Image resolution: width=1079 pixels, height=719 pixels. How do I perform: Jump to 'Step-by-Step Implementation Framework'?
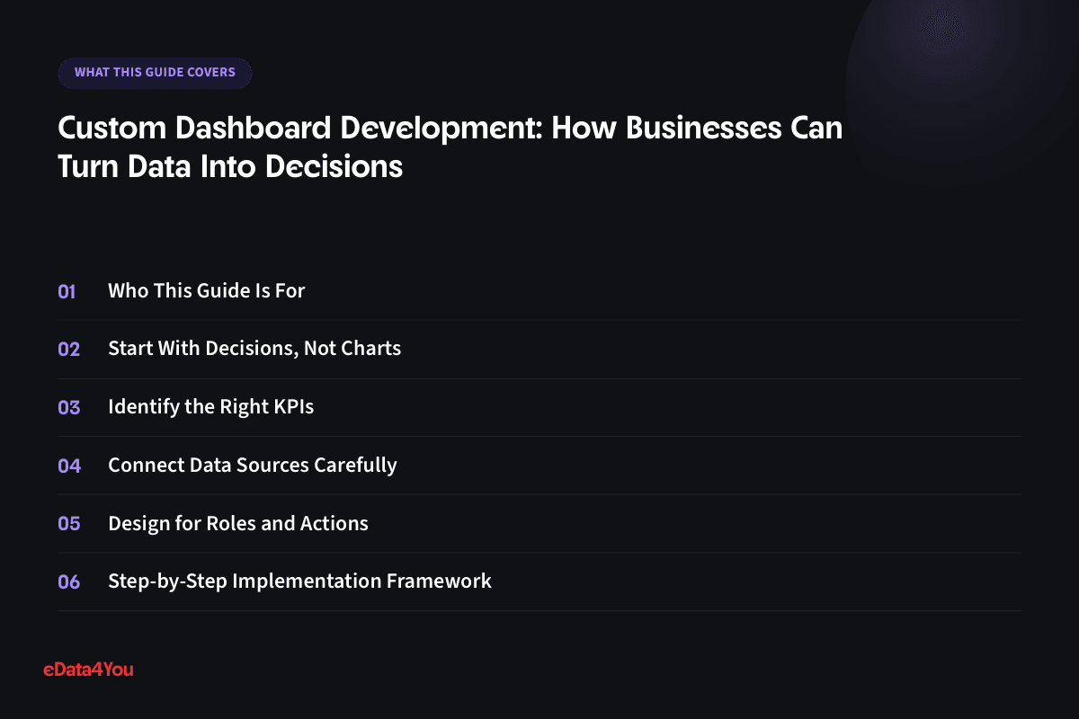point(299,581)
